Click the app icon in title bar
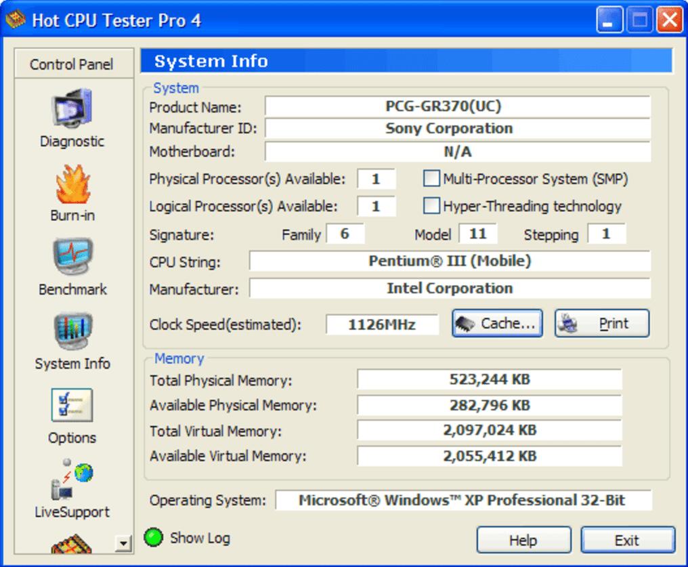688x567 pixels. click(x=16, y=20)
